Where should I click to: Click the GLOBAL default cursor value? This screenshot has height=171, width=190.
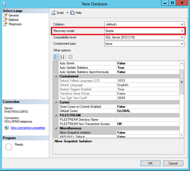tap(124, 111)
